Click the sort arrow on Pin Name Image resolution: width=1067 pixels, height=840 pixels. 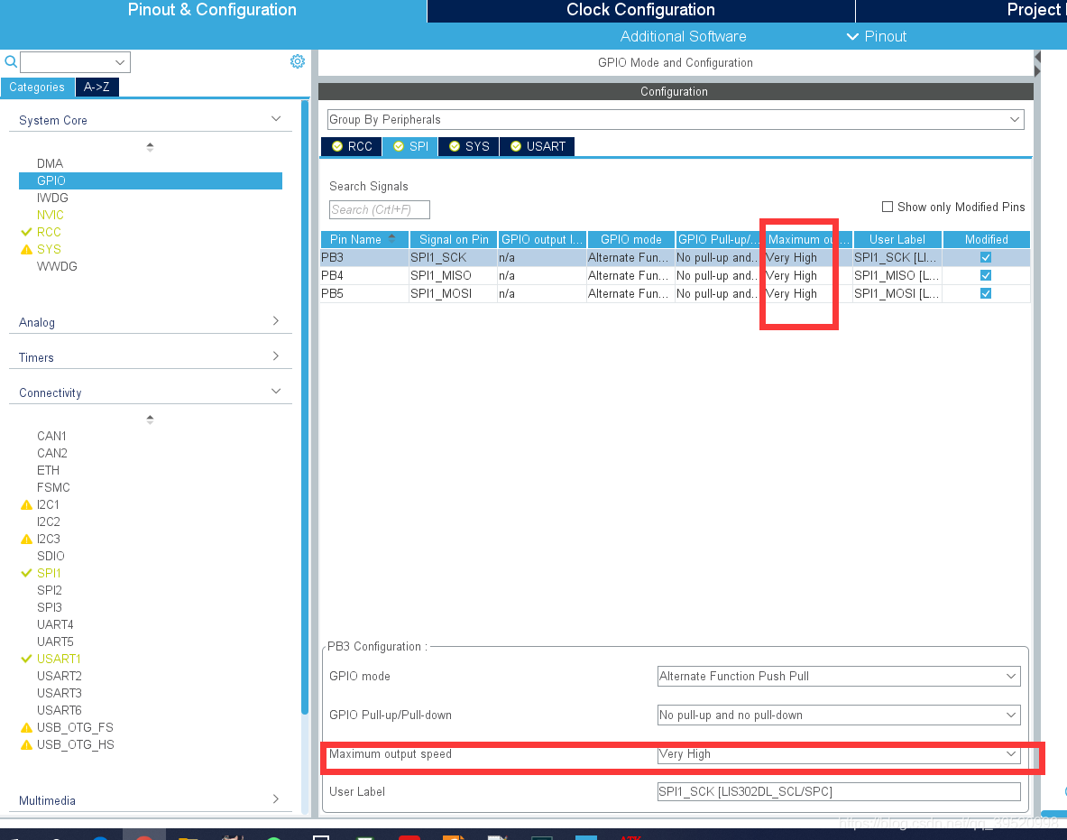(392, 238)
